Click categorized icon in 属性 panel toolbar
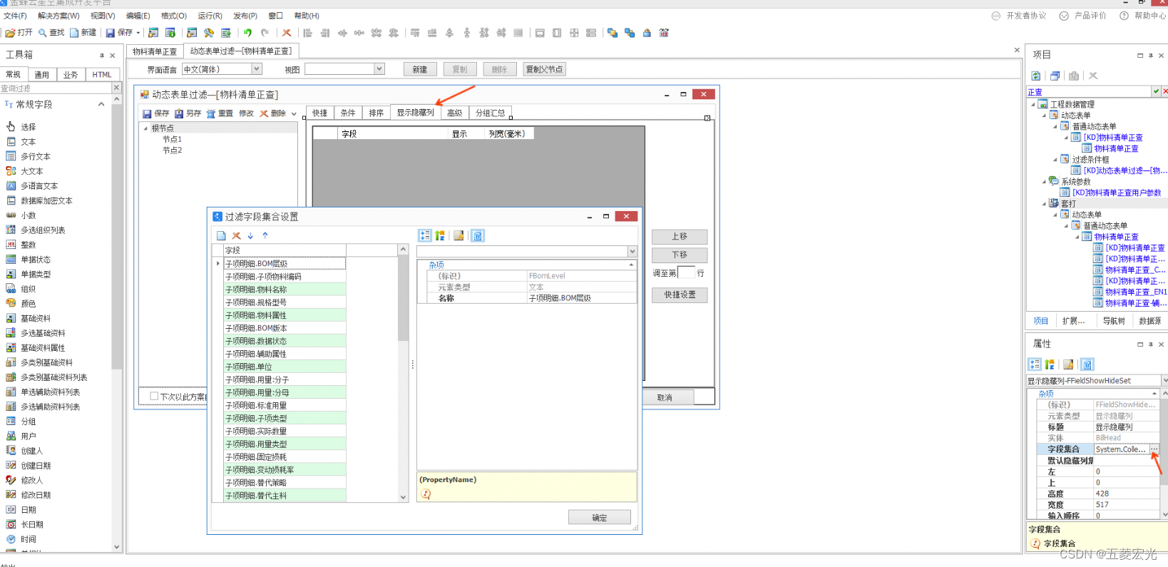 (1035, 364)
